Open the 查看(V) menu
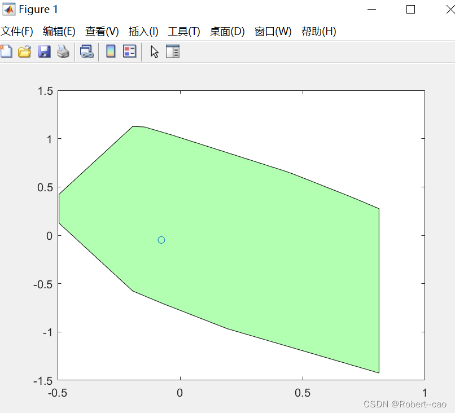Viewport: 455px width, 413px height. pyautogui.click(x=102, y=32)
